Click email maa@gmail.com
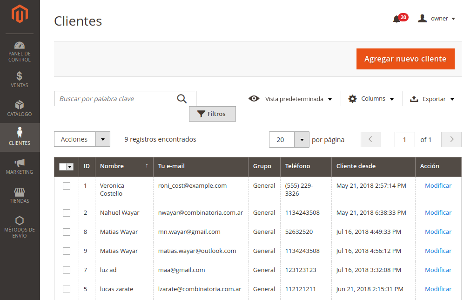This screenshot has width=464, height=300. click(x=182, y=270)
